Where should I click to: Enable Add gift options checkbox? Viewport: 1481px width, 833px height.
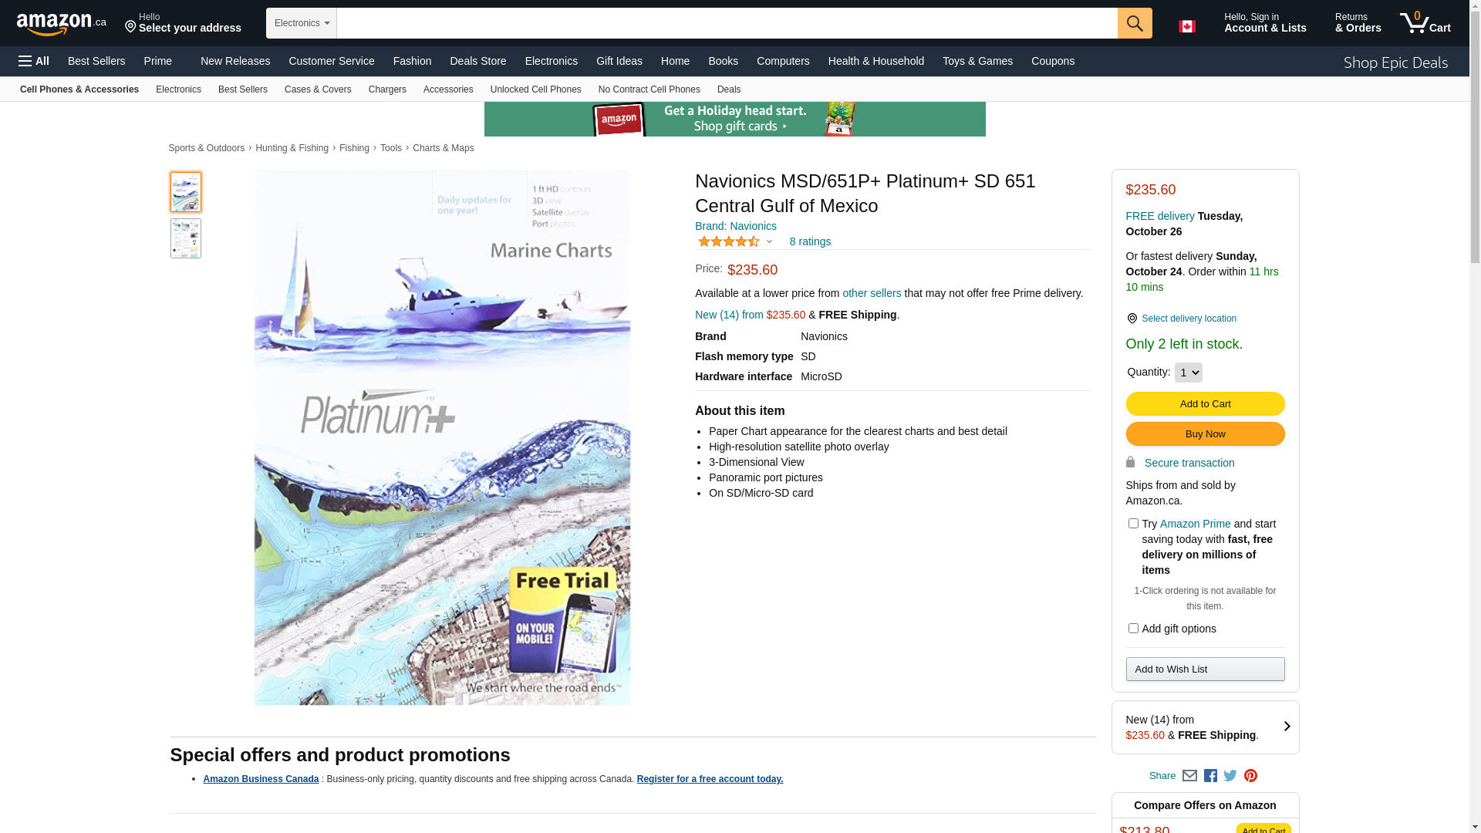point(1133,629)
